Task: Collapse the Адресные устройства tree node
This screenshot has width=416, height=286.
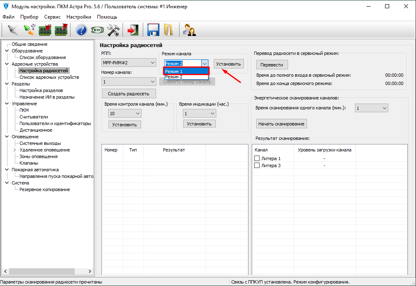Action: [7, 64]
